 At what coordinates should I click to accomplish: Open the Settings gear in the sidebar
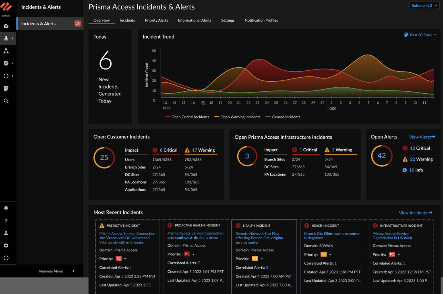pyautogui.click(x=6, y=245)
